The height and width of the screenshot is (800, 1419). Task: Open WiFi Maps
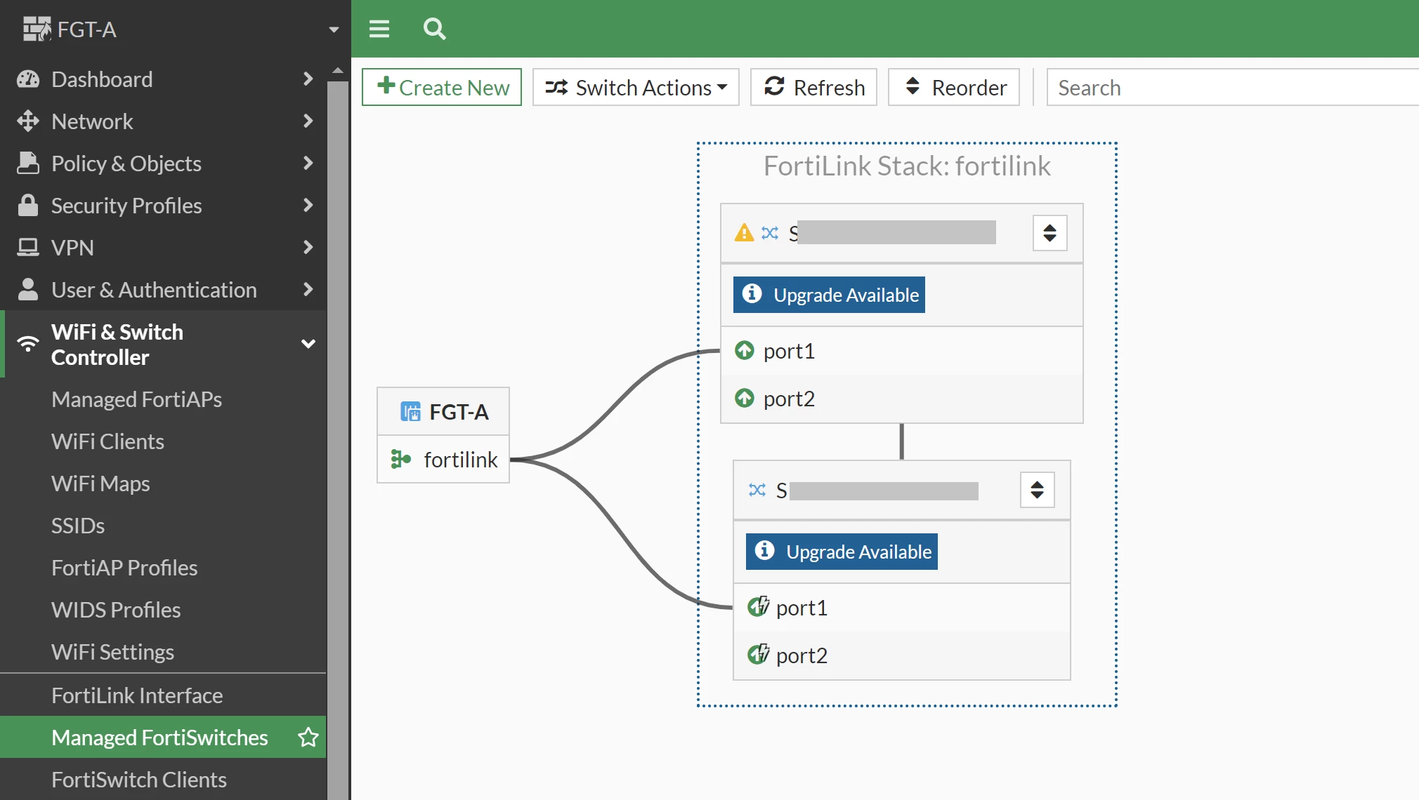[100, 484]
